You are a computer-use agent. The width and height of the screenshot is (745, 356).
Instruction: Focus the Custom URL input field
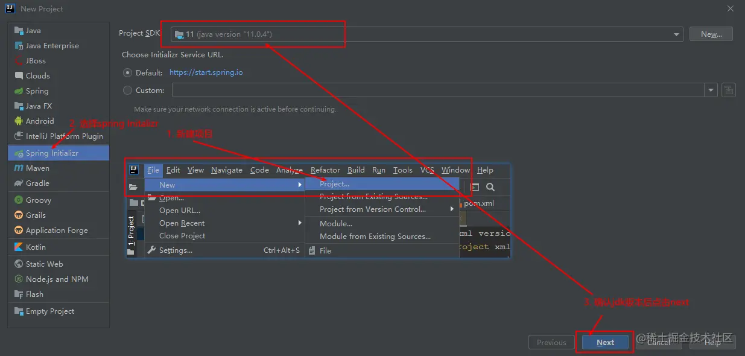coord(438,91)
